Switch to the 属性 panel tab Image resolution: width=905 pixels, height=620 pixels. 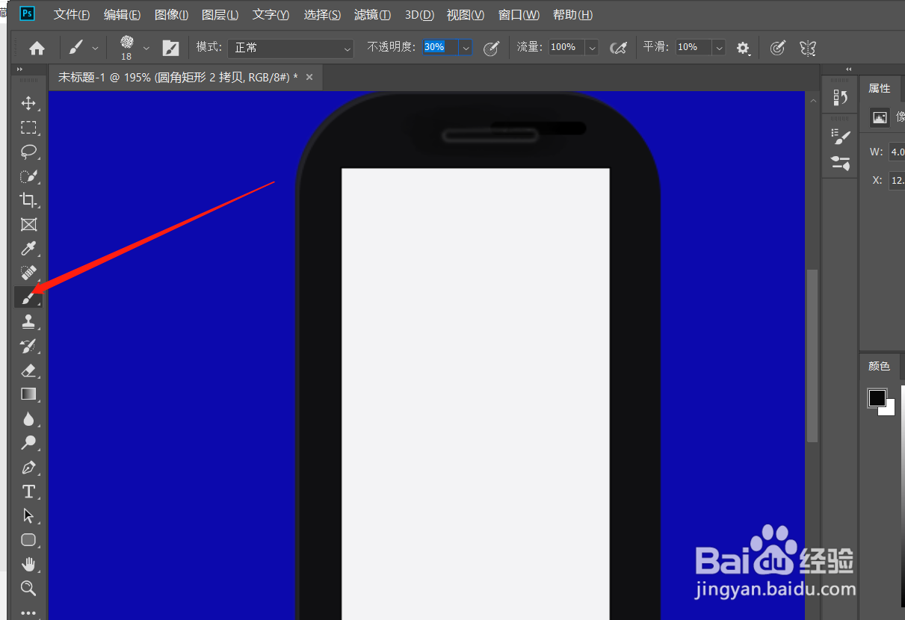[x=879, y=88]
